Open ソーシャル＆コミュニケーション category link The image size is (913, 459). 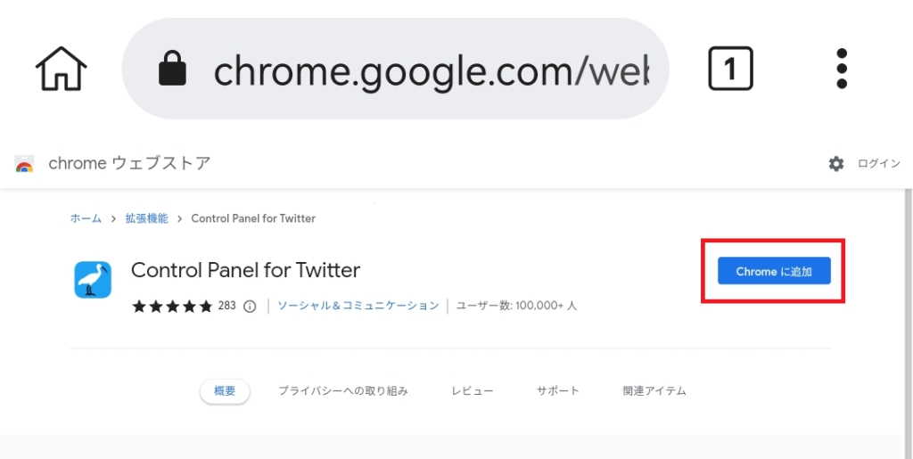pos(358,306)
